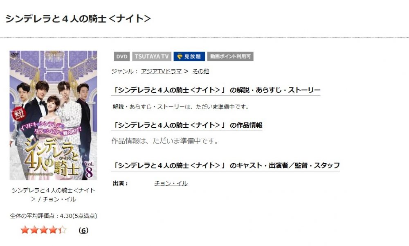Image resolution: width=409 pixels, height=246 pixels.
Task: Click the page title シンデレラと4人の騎士
Action: coord(78,19)
